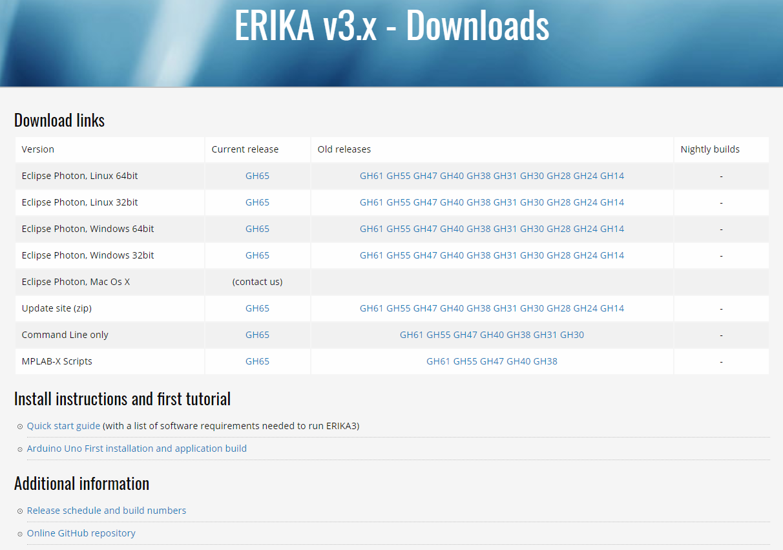Screen dimensions: 783x550
Task: Open old release GH55 for Linux 64bit
Action: click(x=399, y=176)
